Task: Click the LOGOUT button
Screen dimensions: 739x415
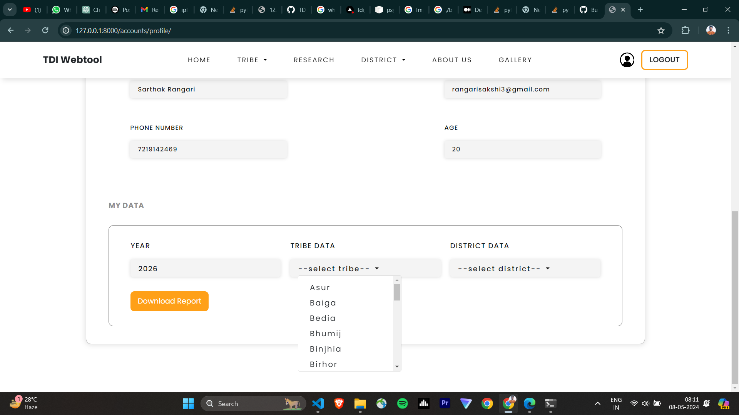Action: pos(664,60)
